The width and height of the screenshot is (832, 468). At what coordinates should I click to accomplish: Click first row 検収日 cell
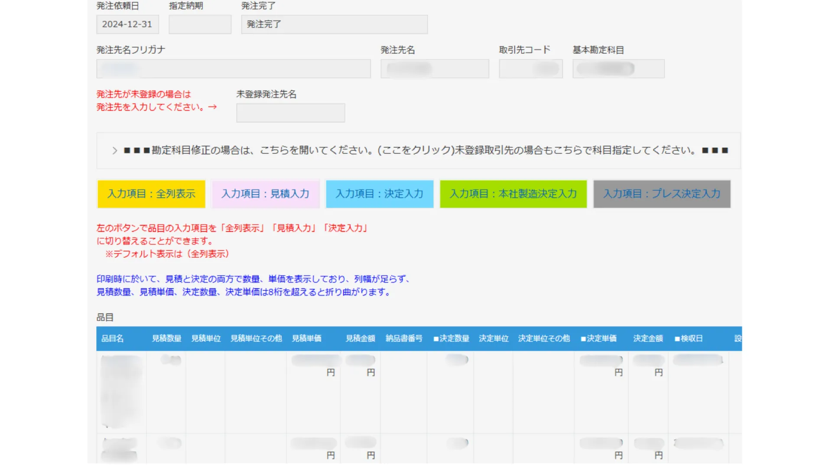coord(698,360)
